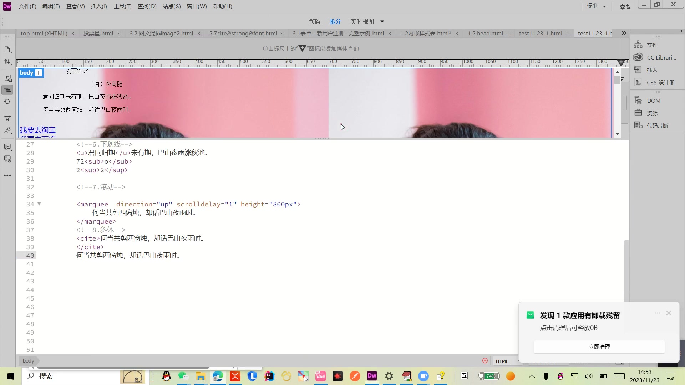Click the Expand All code icon
Image resolution: width=685 pixels, height=385 pixels.
[7, 118]
